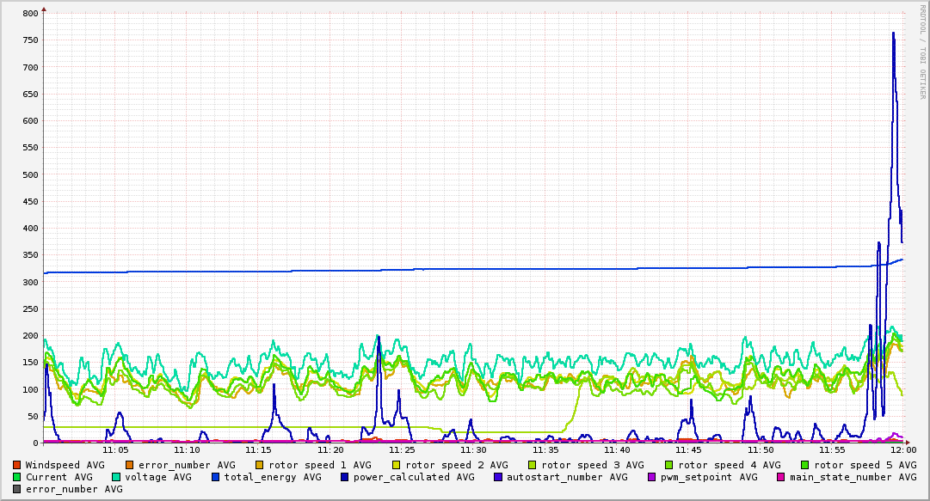The image size is (930, 501).
Task: Select the autostart_number AVG legend label
Action: 567,477
